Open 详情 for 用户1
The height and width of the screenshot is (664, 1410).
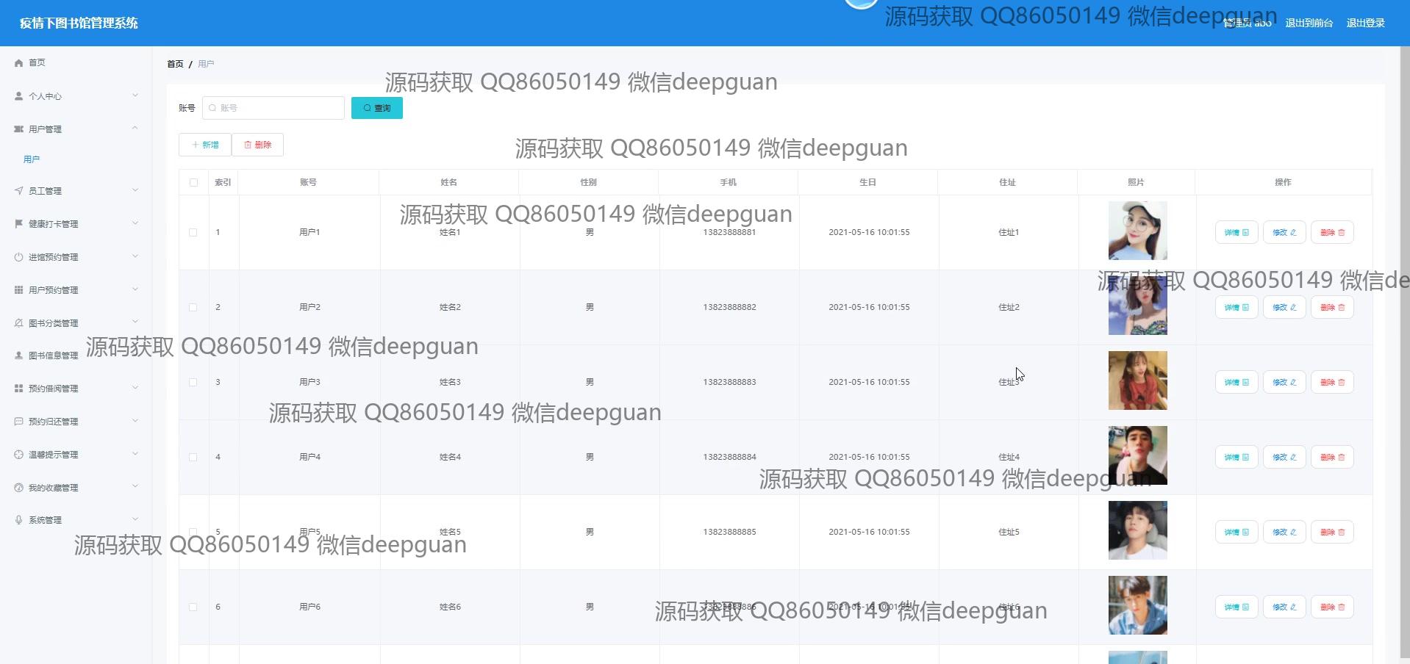[x=1237, y=233]
